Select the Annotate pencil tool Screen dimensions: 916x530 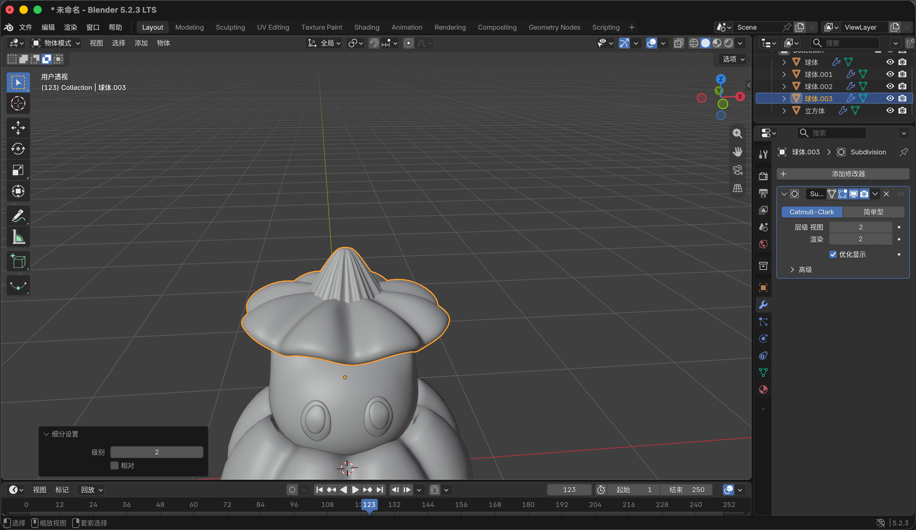click(x=18, y=216)
